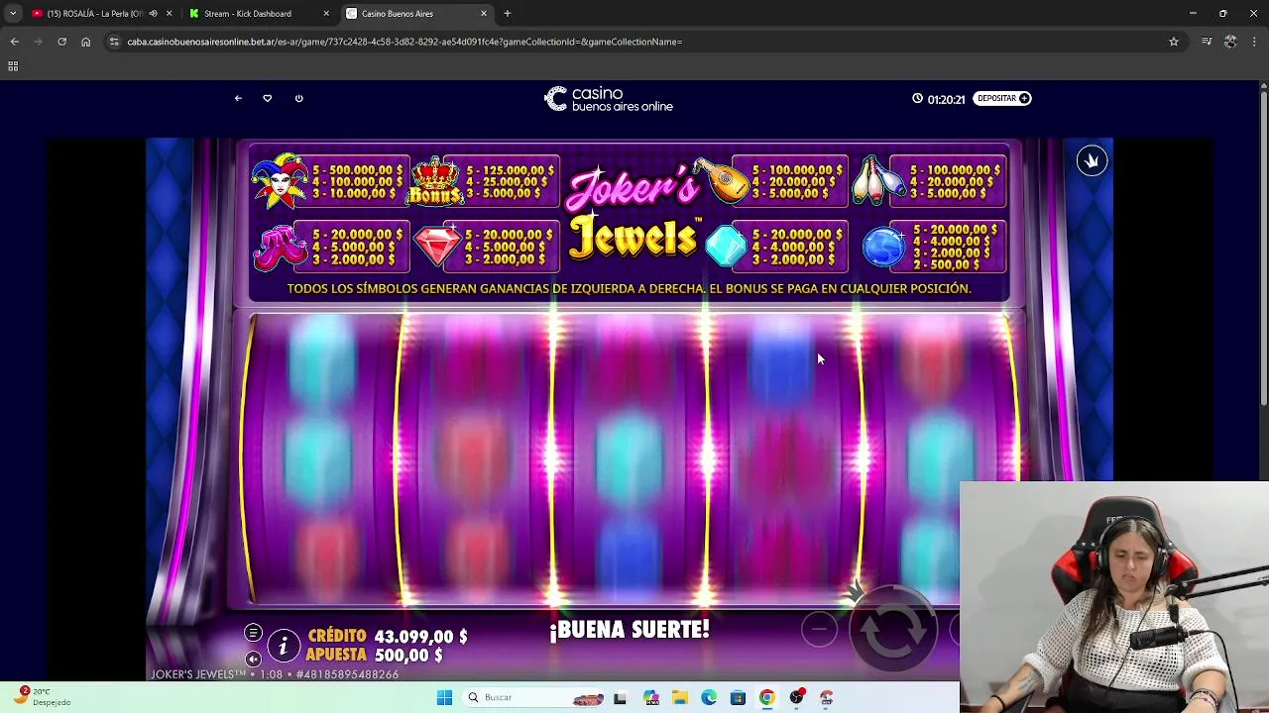1269x713 pixels.
Task: Open the Windows Start menu
Action: coord(444,697)
